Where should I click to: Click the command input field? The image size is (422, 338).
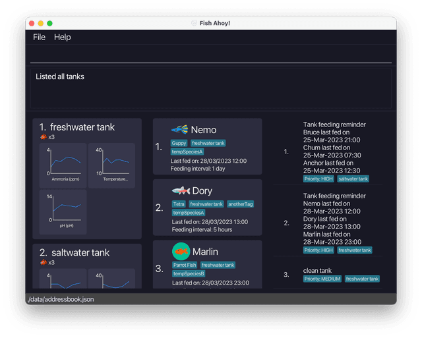tap(210, 55)
